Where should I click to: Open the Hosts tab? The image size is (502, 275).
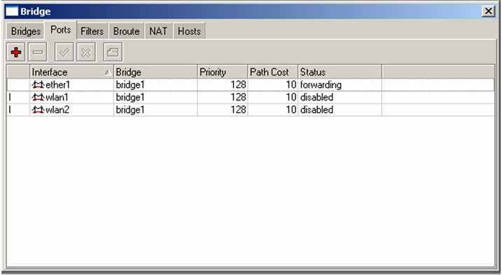pos(189,31)
